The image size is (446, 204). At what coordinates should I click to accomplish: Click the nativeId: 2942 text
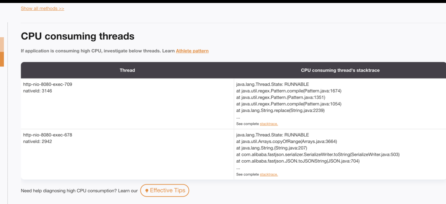click(x=38, y=141)
